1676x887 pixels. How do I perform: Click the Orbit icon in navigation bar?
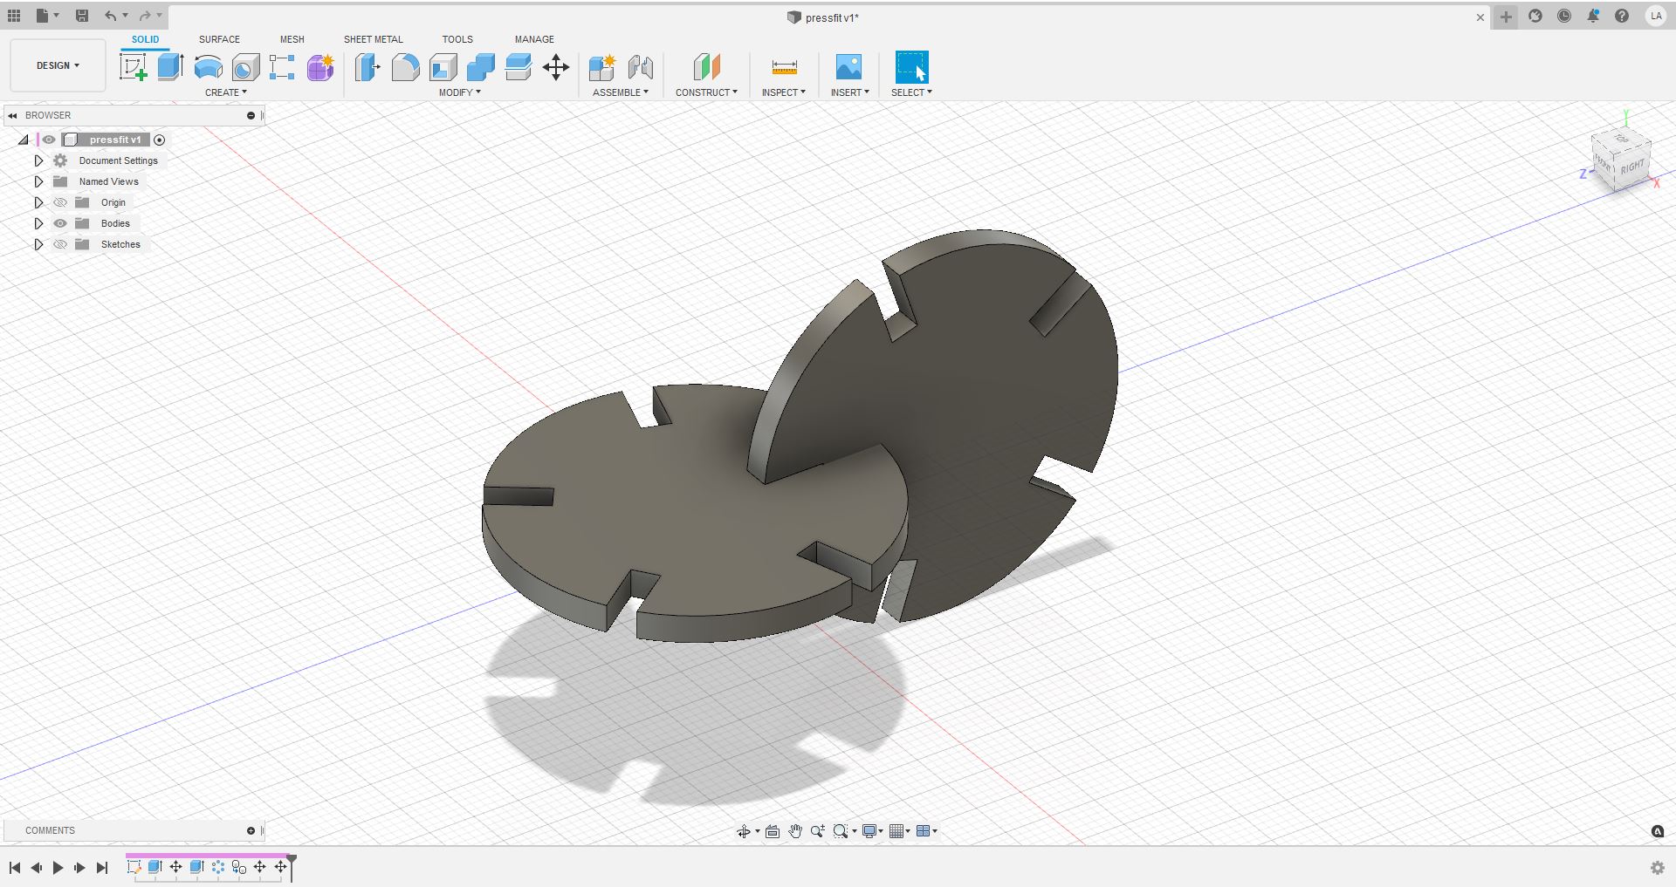(x=744, y=831)
